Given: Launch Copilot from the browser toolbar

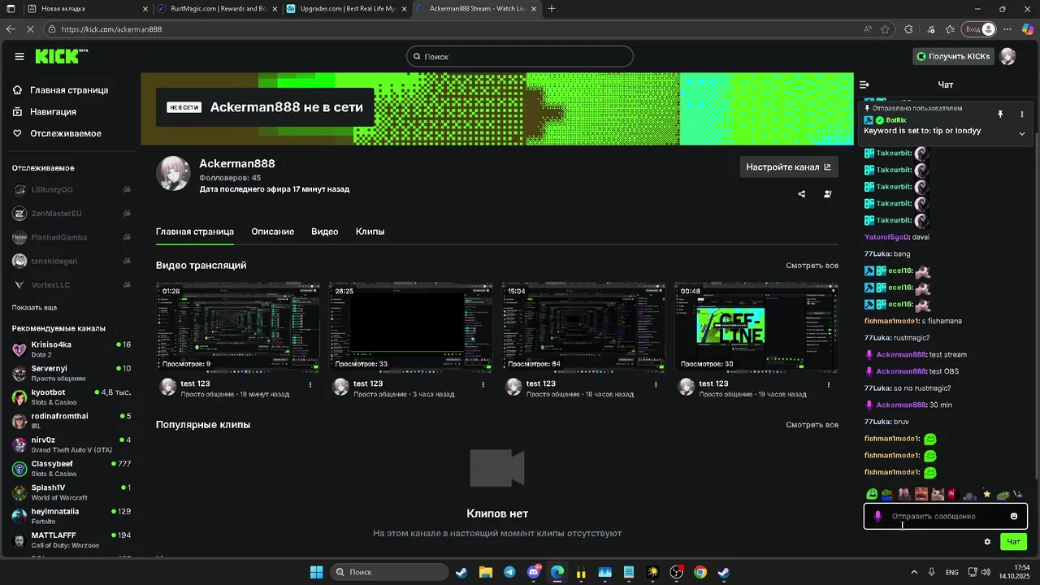Looking at the screenshot, I should (x=1028, y=29).
